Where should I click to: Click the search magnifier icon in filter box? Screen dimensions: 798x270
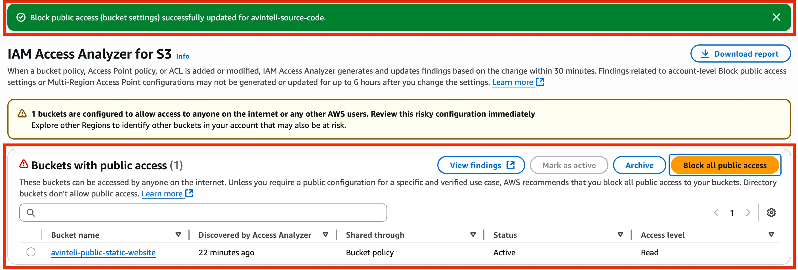coord(31,213)
